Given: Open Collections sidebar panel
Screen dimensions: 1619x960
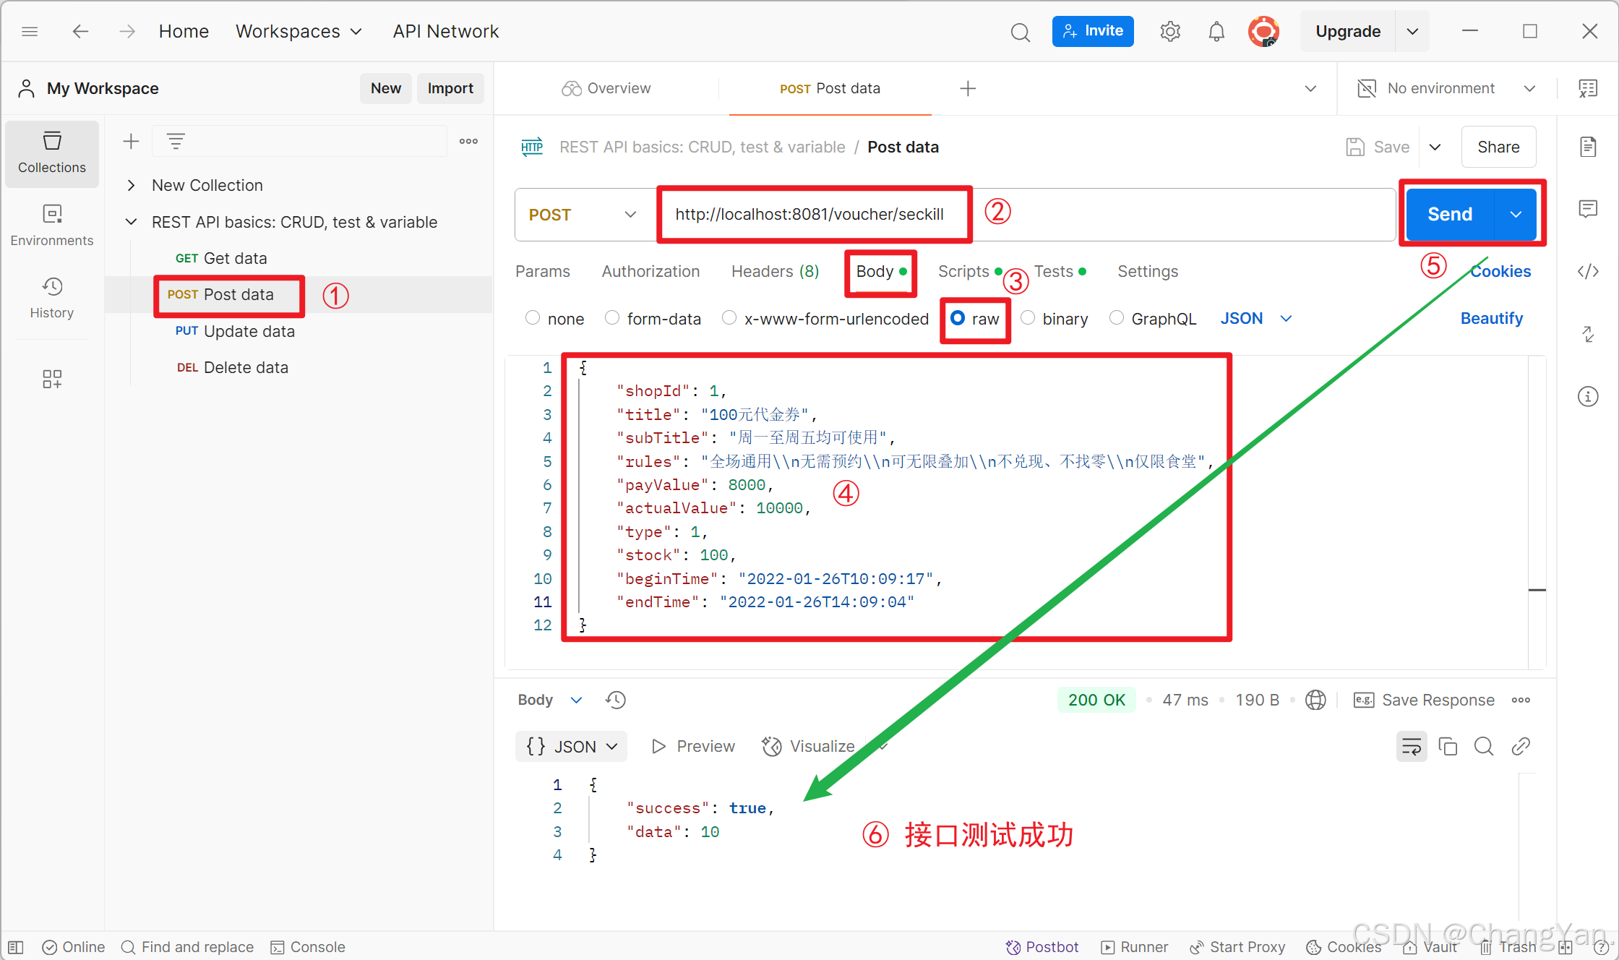Looking at the screenshot, I should click(52, 153).
